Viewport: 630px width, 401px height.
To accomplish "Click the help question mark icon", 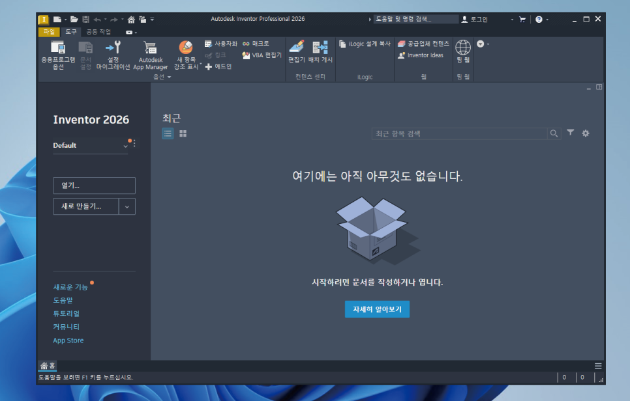I will [539, 20].
